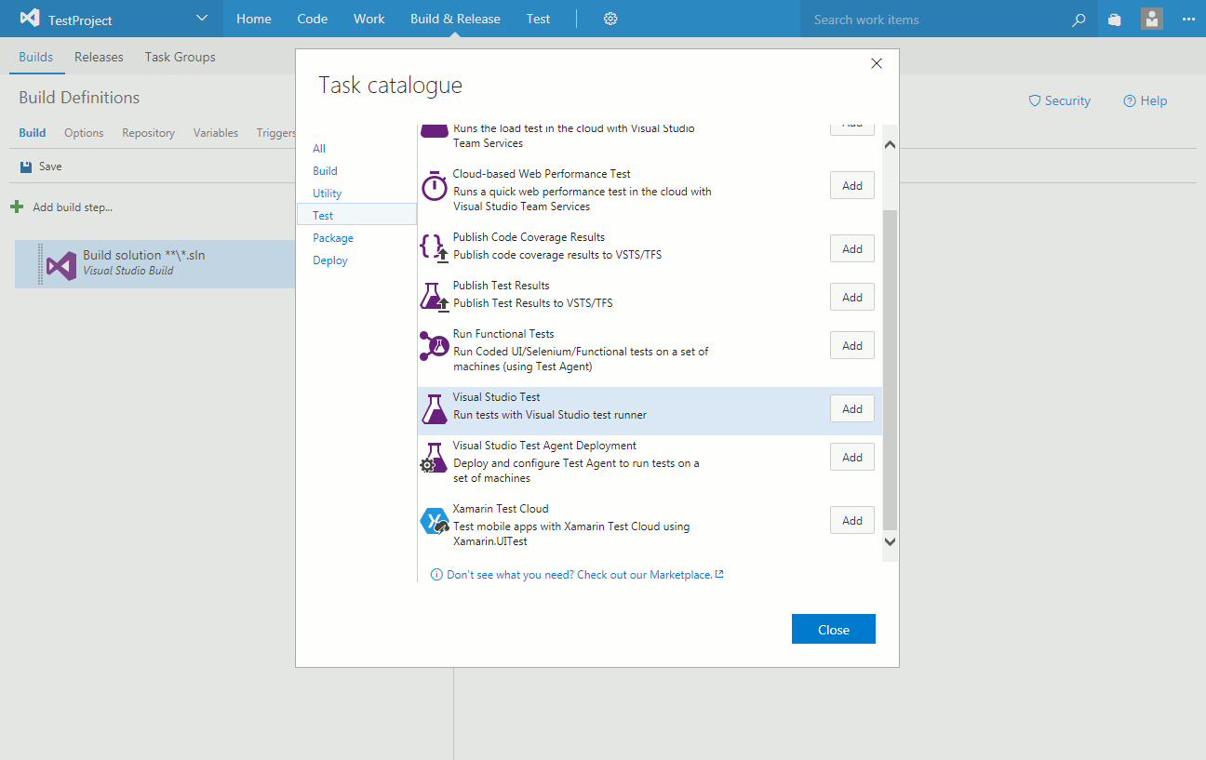Switch to the Deploy category
Image resolution: width=1206 pixels, height=760 pixels.
tap(330, 260)
